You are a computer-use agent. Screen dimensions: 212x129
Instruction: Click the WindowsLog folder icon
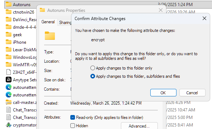click(9, 57)
